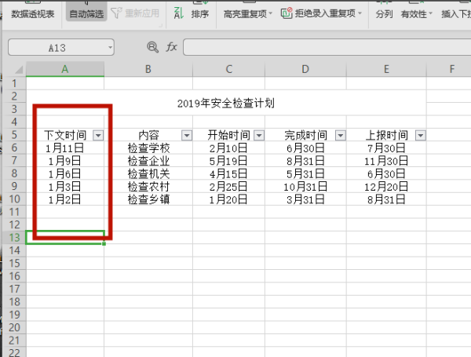
Task: Click the 插入下拉 button
Action: click(x=456, y=14)
